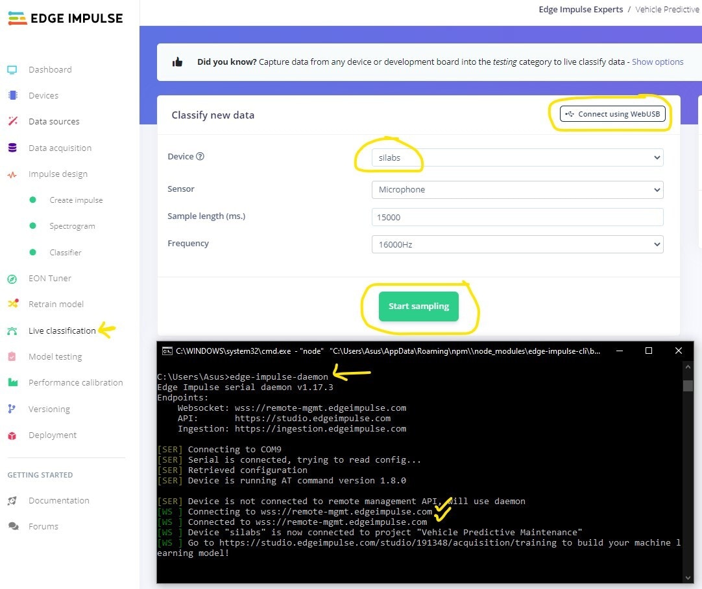Open the Dashboard page

point(50,70)
